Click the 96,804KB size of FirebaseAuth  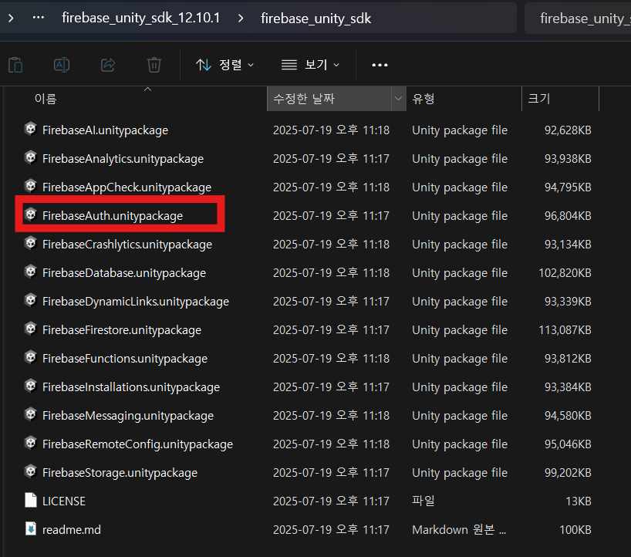click(x=568, y=216)
